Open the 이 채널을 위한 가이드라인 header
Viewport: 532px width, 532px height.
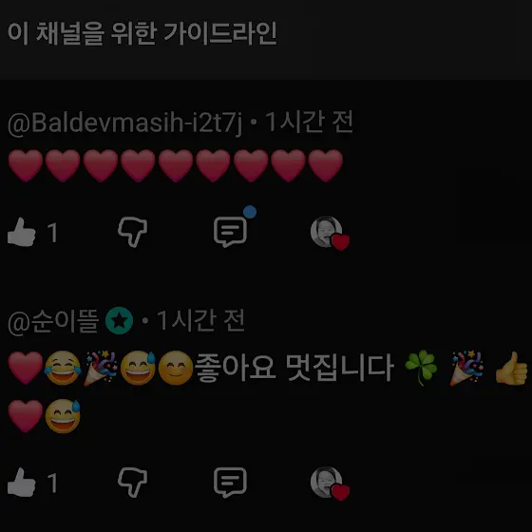[142, 33]
